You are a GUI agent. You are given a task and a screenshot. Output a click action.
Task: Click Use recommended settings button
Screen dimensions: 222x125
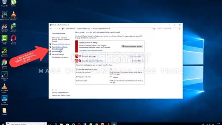132,46
